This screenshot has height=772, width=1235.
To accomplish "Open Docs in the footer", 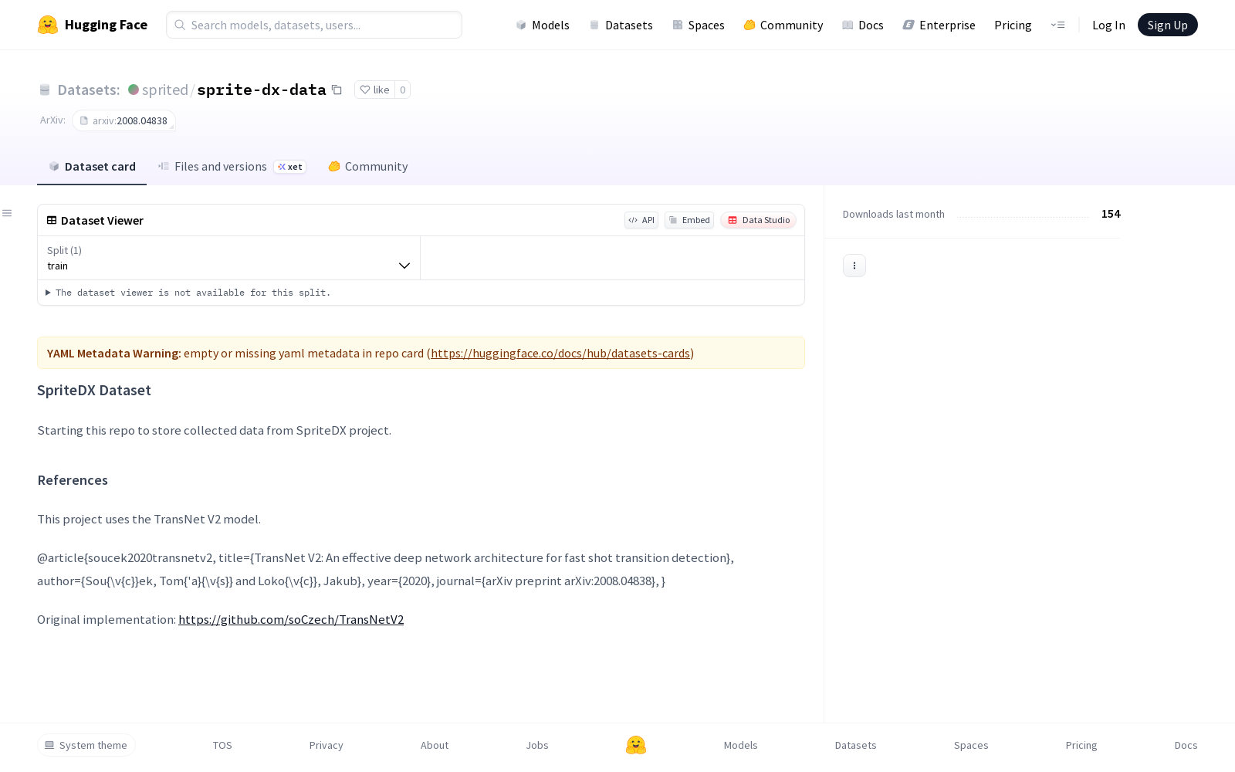I will click(x=1186, y=745).
